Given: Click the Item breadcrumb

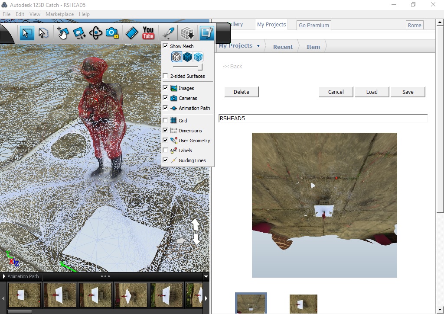Looking at the screenshot, I should click(313, 47).
